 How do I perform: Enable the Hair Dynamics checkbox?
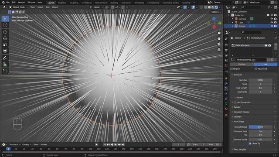(235, 102)
